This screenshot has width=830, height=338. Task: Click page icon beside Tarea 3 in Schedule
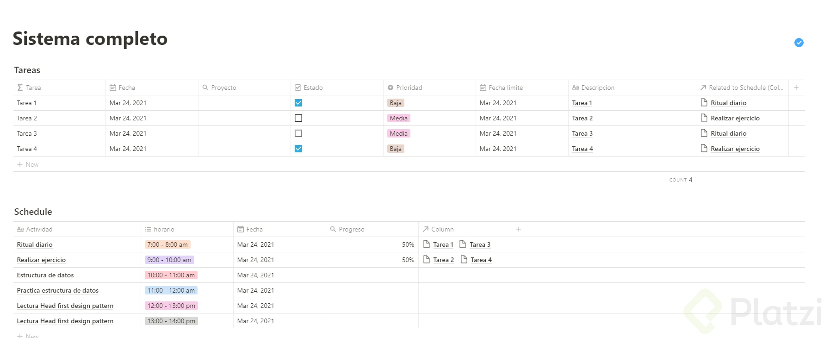pyautogui.click(x=463, y=244)
